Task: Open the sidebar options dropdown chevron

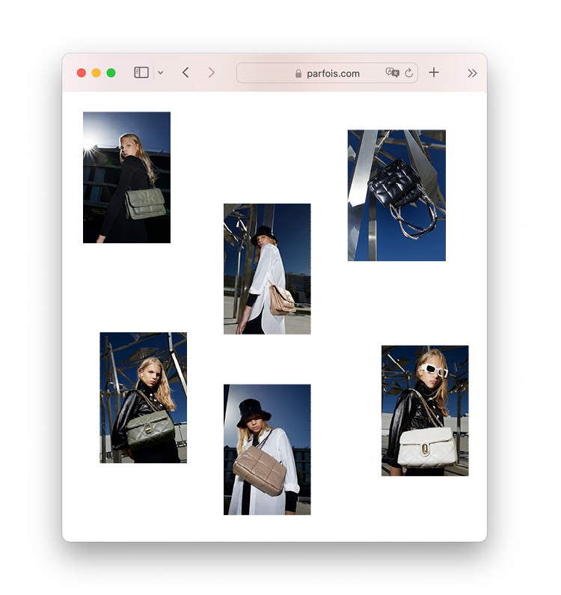Action: pyautogui.click(x=161, y=73)
